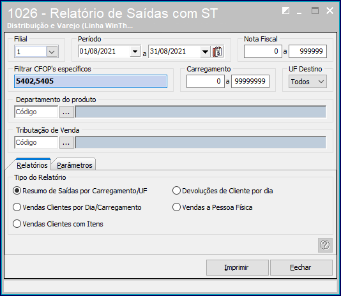
Task: Open the start date 01/08/2021 picker arrow
Action: pos(135,52)
